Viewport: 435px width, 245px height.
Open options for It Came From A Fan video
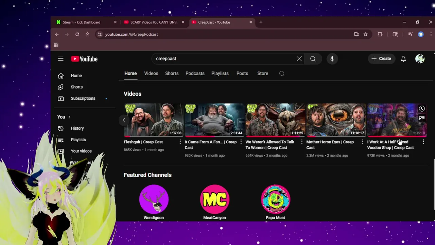click(241, 142)
